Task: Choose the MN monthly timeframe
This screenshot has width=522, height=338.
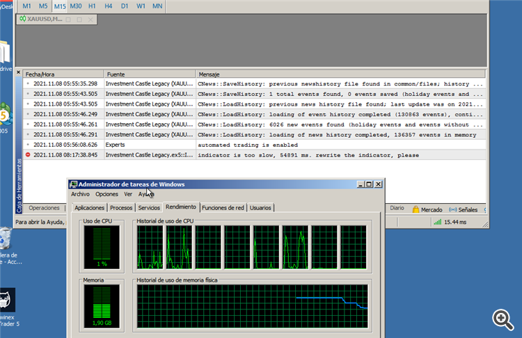Action: (157, 6)
